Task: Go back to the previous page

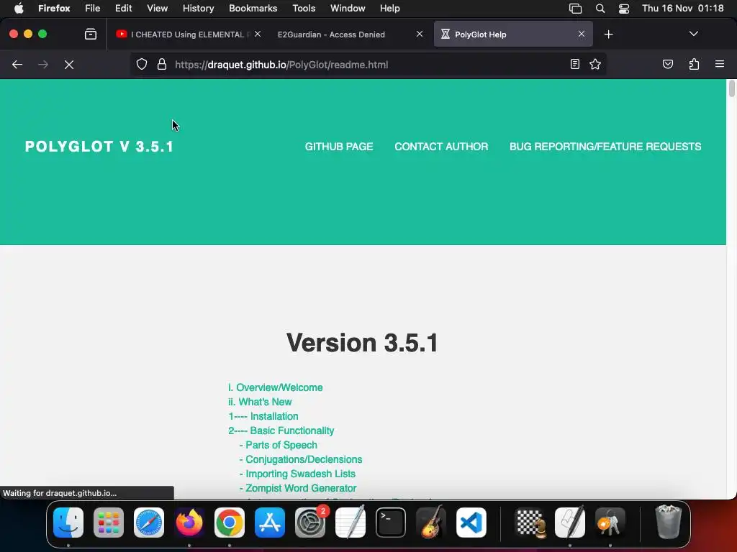Action: click(17, 65)
